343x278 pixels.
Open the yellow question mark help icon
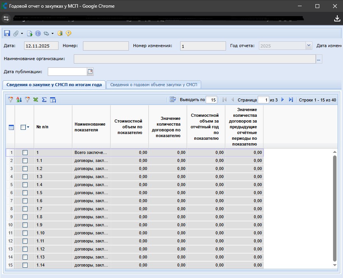coord(68,33)
